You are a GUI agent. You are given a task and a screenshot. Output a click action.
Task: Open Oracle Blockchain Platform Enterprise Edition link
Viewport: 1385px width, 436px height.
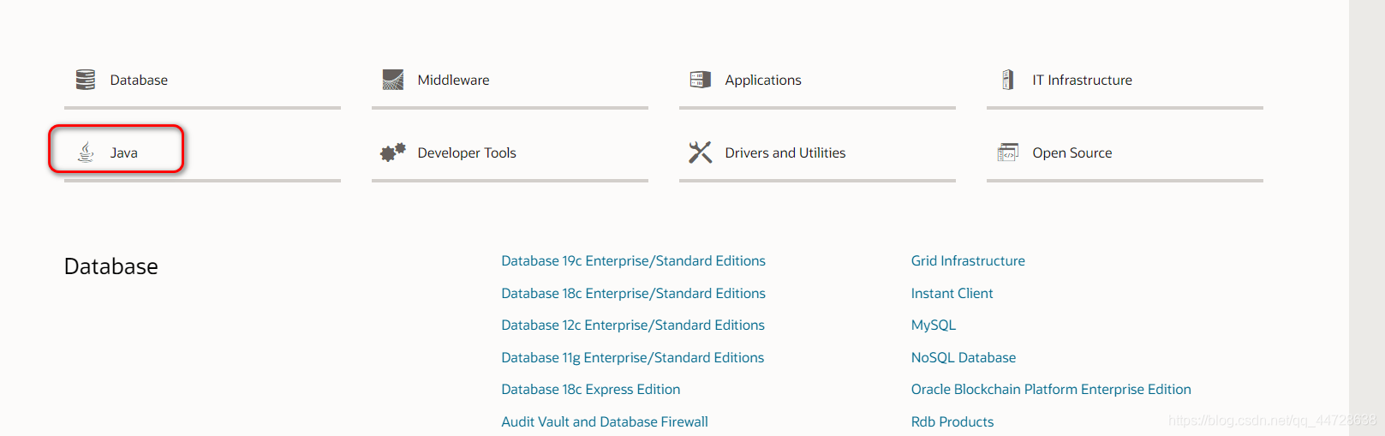(1051, 389)
